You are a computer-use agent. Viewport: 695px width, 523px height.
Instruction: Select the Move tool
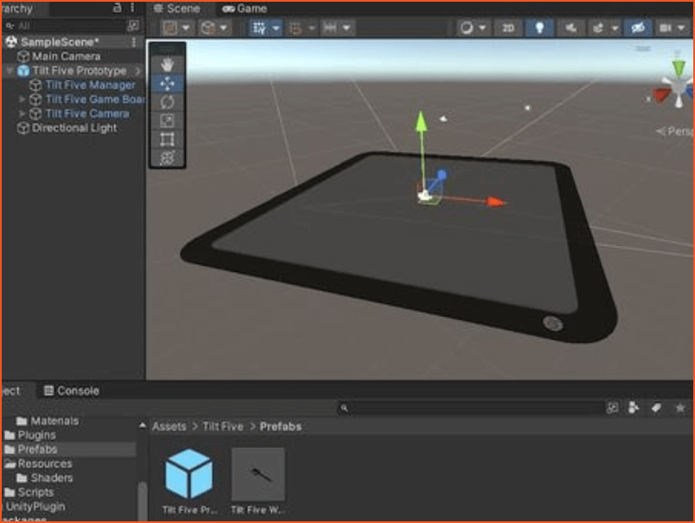[x=167, y=84]
